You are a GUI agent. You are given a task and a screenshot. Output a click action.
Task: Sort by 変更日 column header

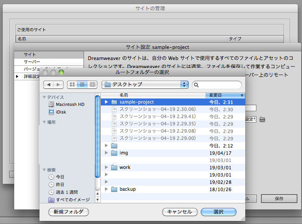pos(225,95)
